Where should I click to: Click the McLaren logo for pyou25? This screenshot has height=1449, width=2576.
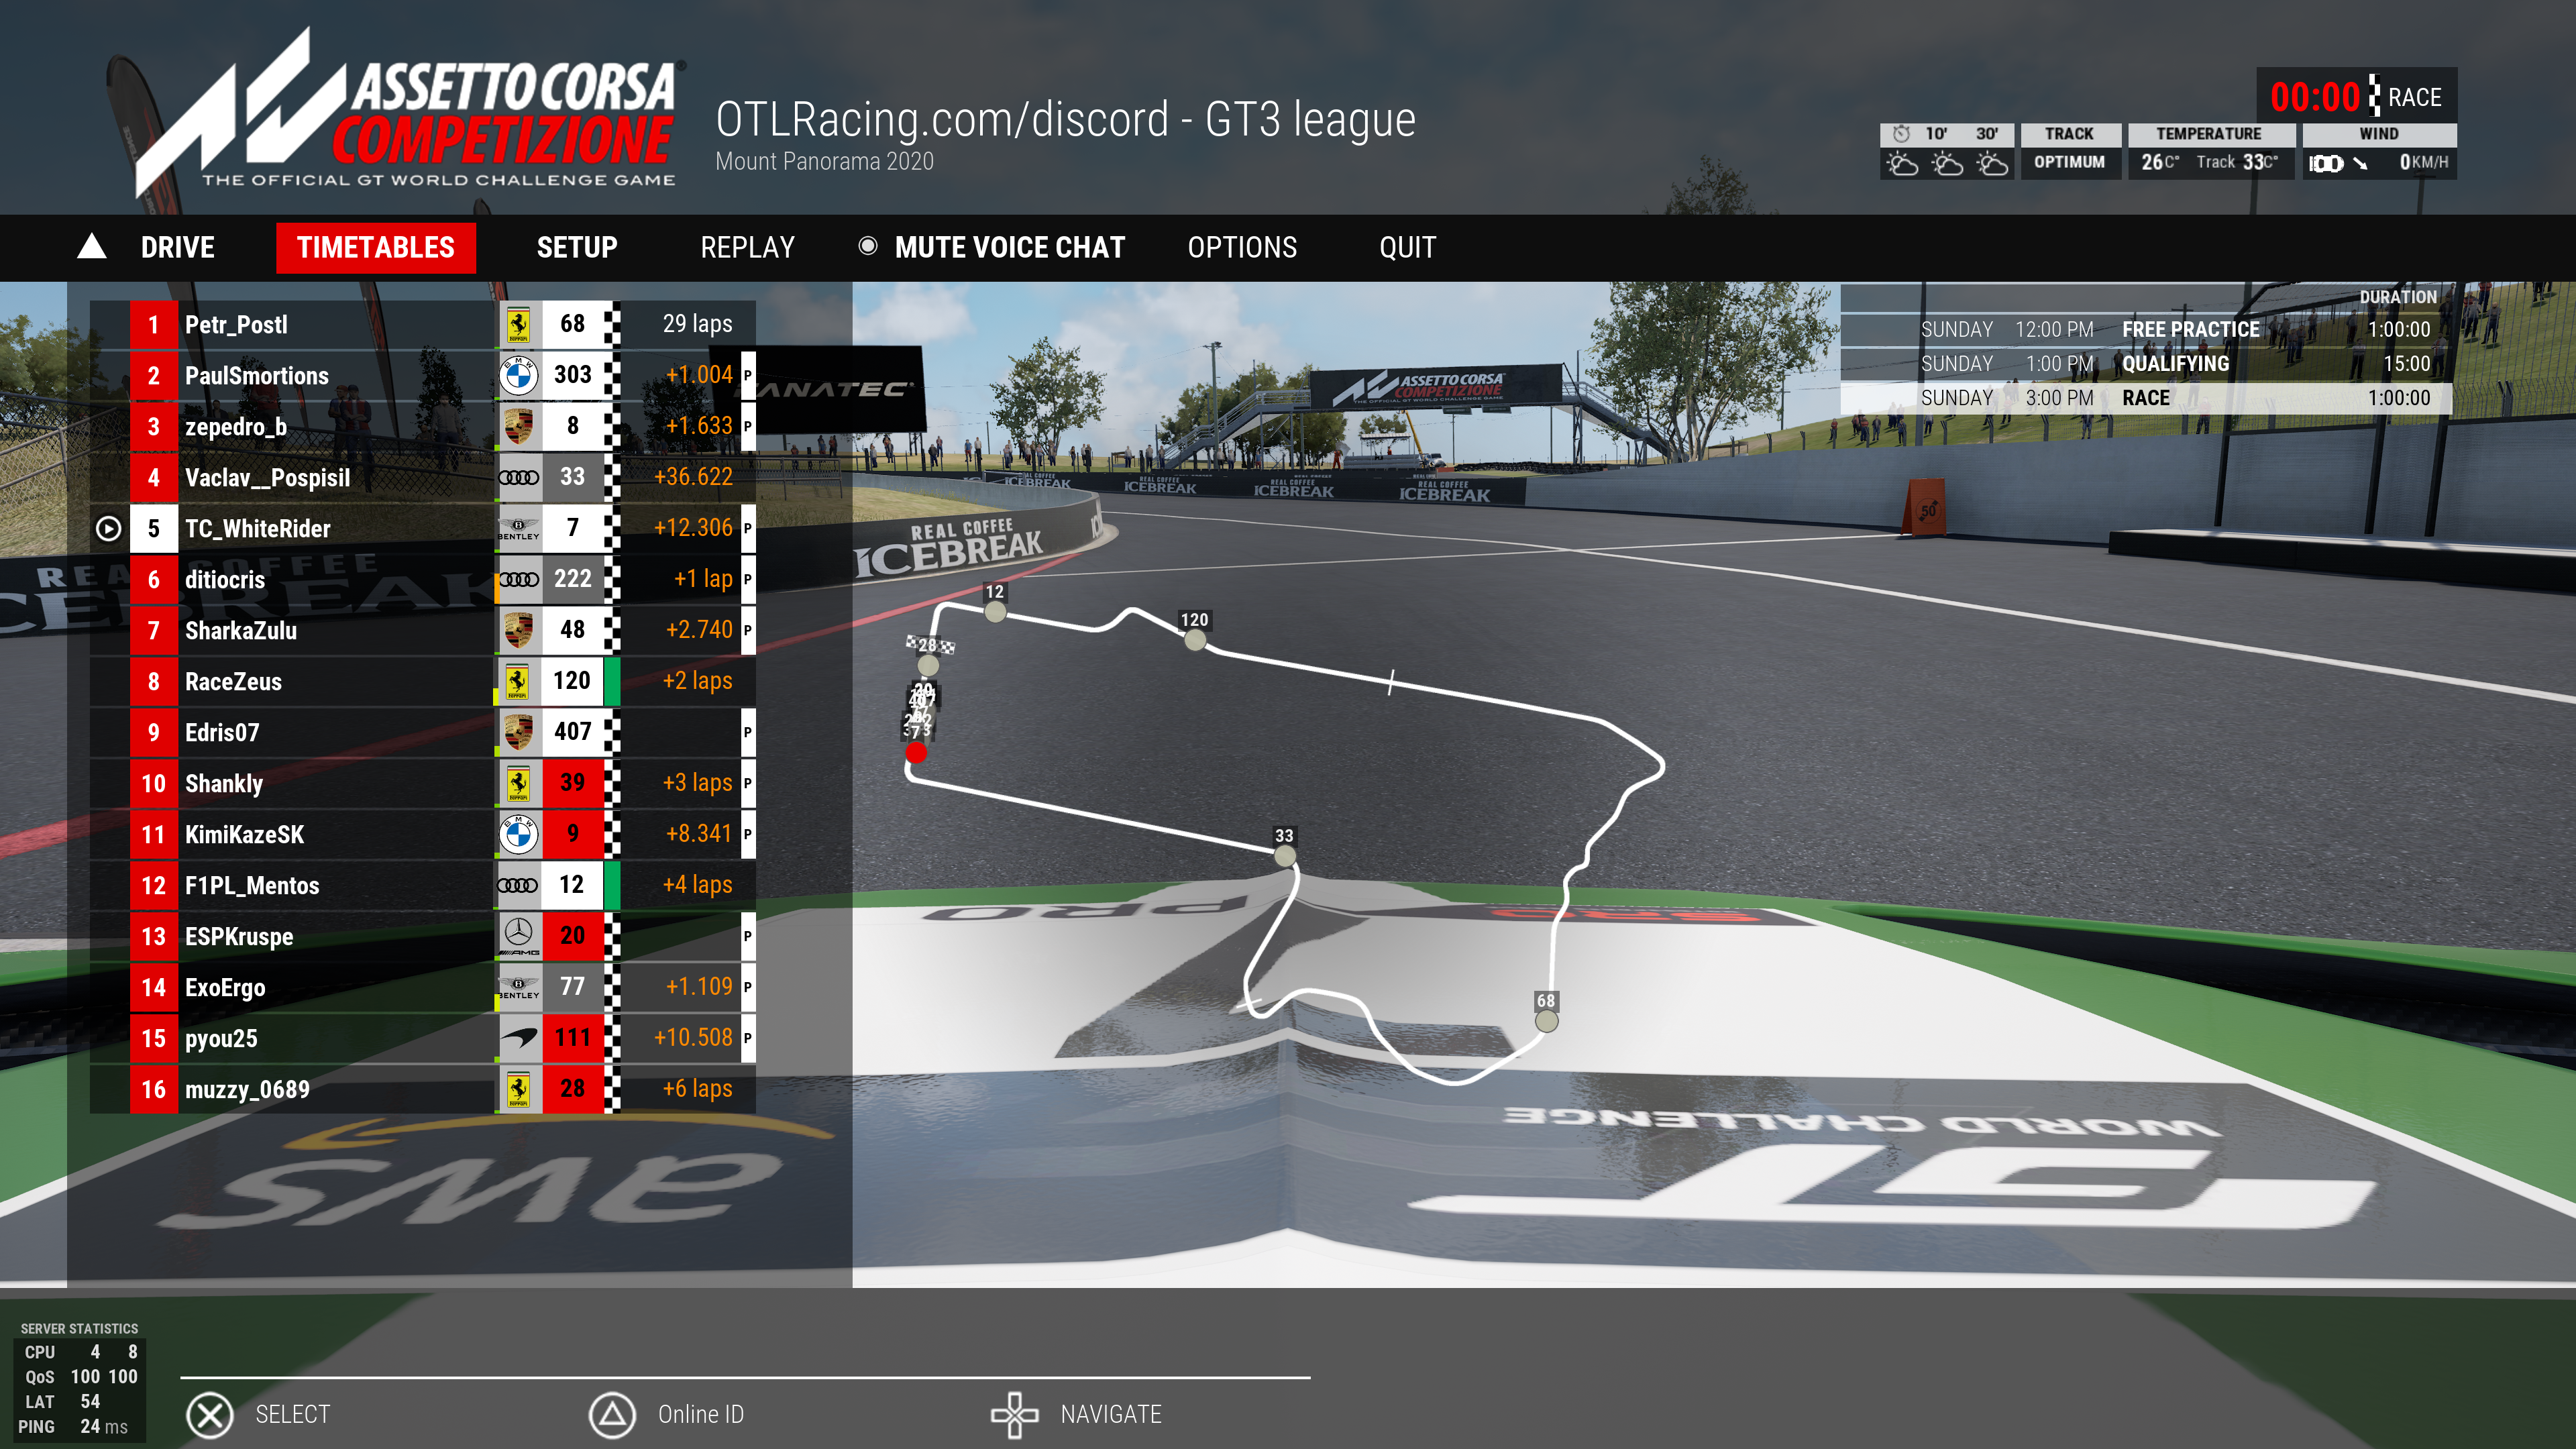[518, 1038]
